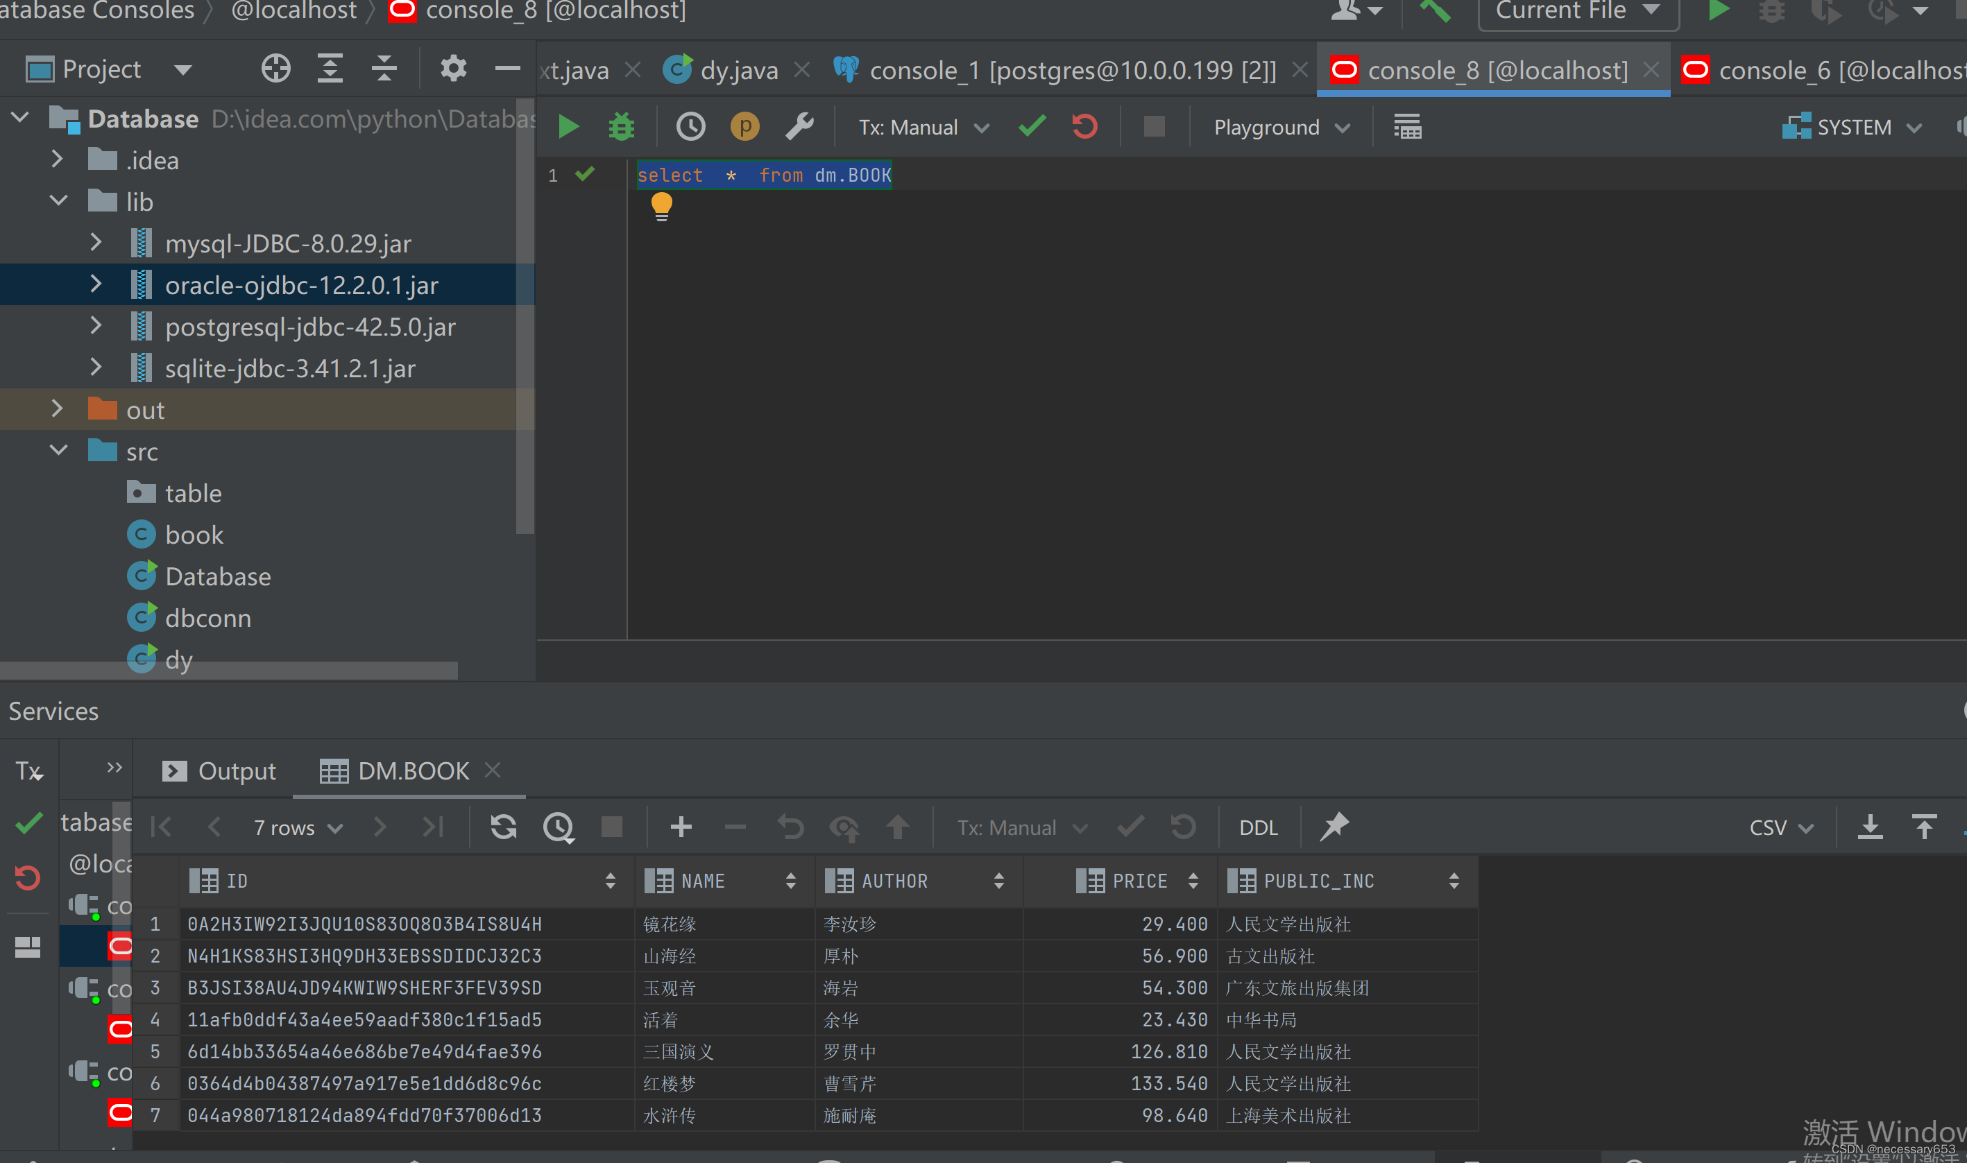Open the wrench settings icon in console toolbar
The height and width of the screenshot is (1163, 1967).
coord(799,127)
